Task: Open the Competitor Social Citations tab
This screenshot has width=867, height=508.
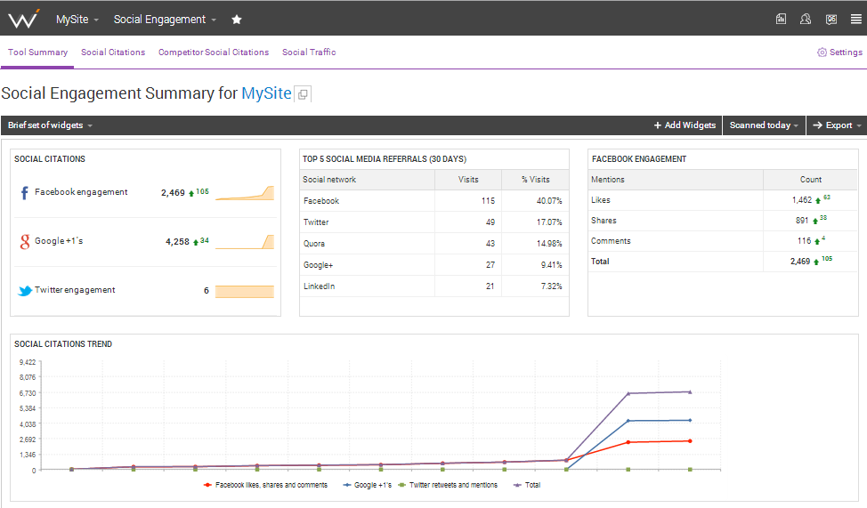Action: (214, 52)
